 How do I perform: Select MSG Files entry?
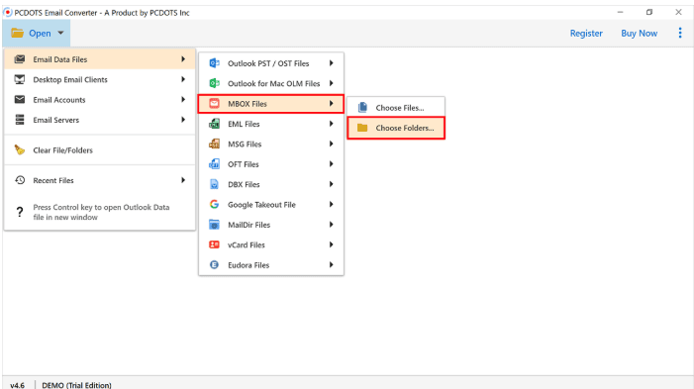click(x=271, y=144)
